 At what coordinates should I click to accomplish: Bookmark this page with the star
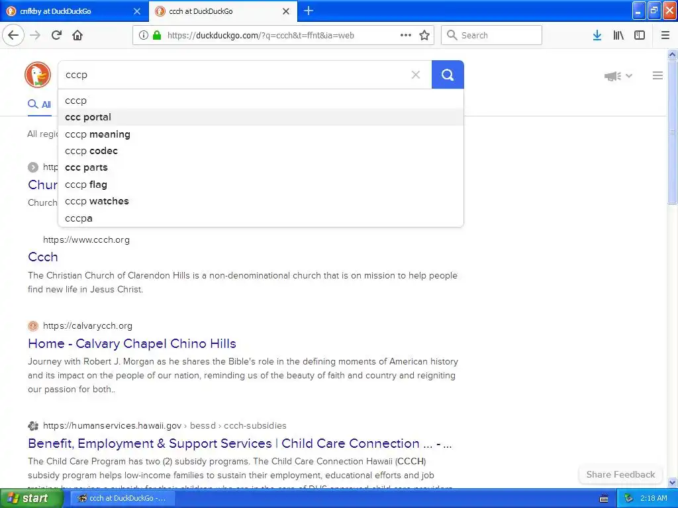pyautogui.click(x=424, y=35)
